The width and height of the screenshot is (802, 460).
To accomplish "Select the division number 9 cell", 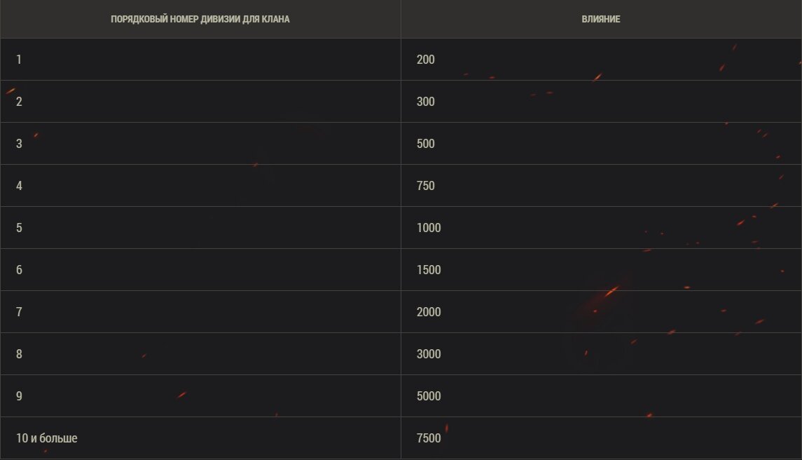I will click(x=200, y=395).
